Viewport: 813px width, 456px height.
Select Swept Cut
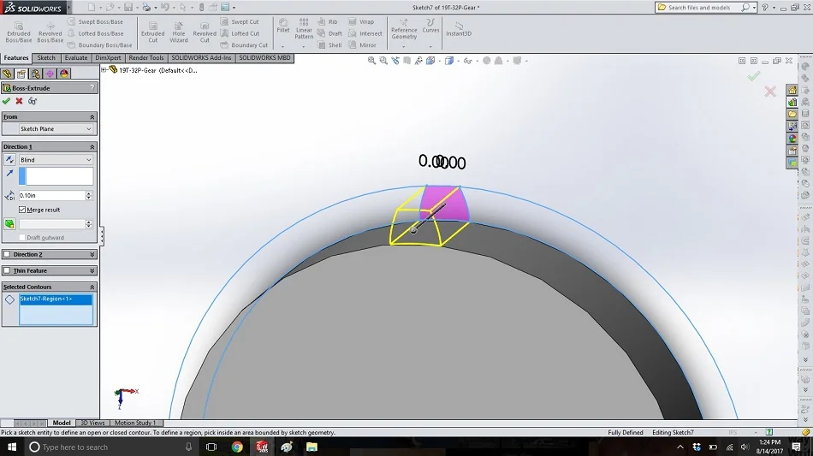(240, 21)
